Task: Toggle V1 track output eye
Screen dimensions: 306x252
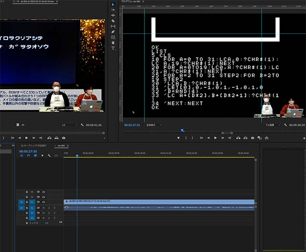Action: tap(44, 202)
